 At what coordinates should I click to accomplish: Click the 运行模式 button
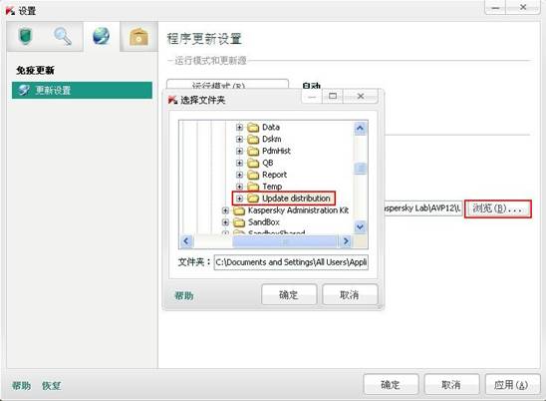tap(227, 84)
